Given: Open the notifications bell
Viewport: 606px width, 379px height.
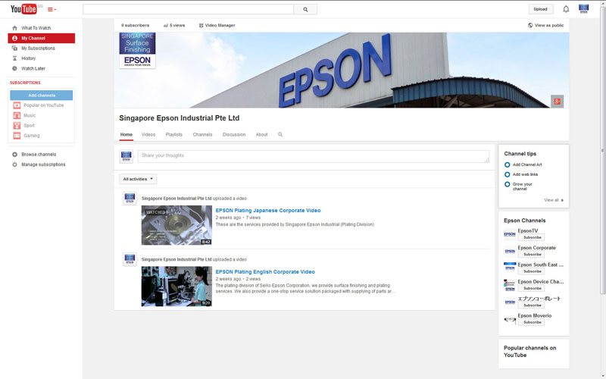Looking at the screenshot, I should [x=566, y=9].
